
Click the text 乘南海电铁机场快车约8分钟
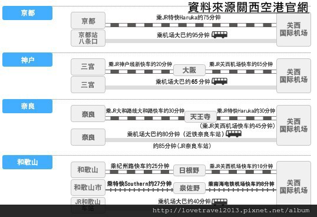pyautogui.click(x=241, y=184)
